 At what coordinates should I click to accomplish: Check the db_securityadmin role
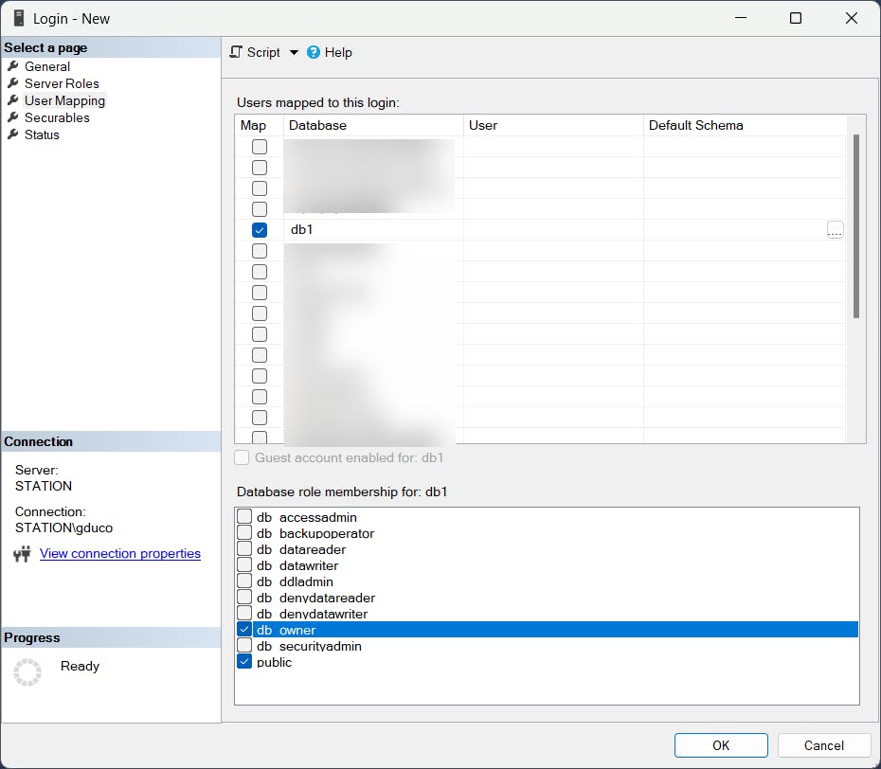click(244, 646)
